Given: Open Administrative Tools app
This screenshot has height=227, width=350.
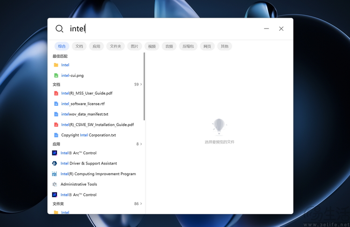Looking at the screenshot, I should point(78,185).
